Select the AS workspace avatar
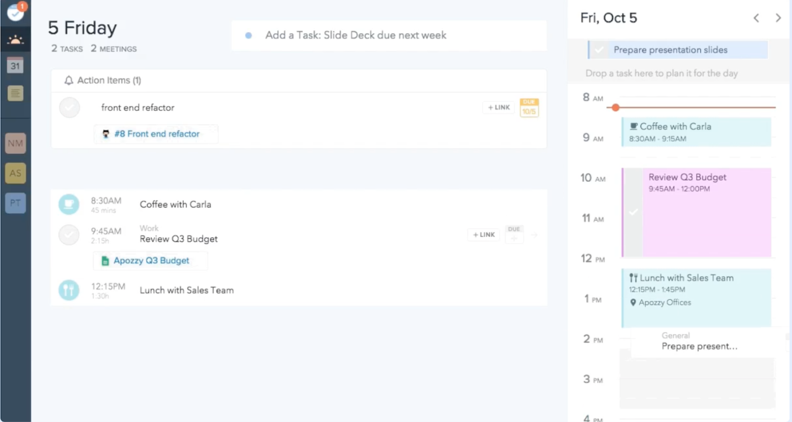 pos(15,173)
